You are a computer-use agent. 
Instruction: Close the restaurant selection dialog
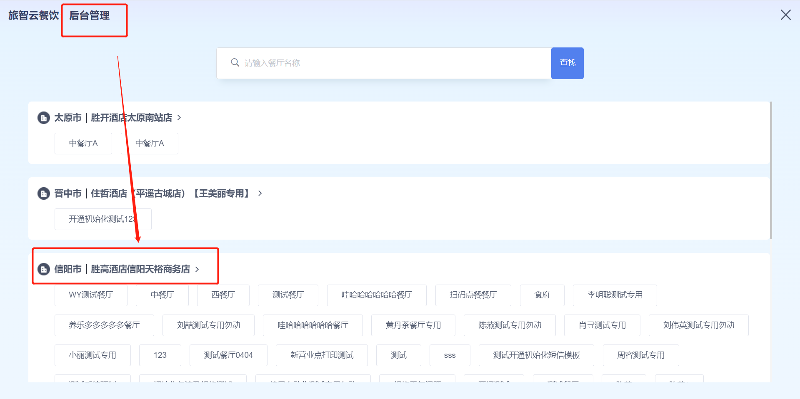click(x=785, y=15)
